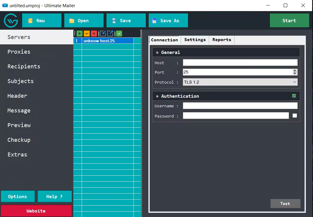Click the Ultimate Mailer logo icon
The image size is (313, 217).
pos(10,20)
